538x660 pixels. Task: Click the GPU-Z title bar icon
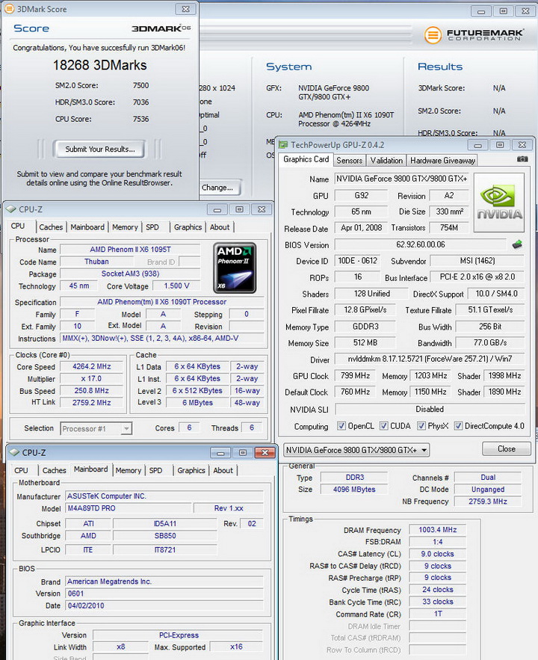point(283,145)
